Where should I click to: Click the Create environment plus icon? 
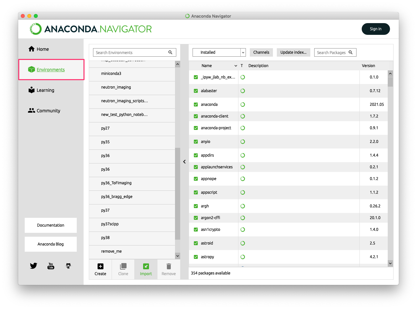100,266
